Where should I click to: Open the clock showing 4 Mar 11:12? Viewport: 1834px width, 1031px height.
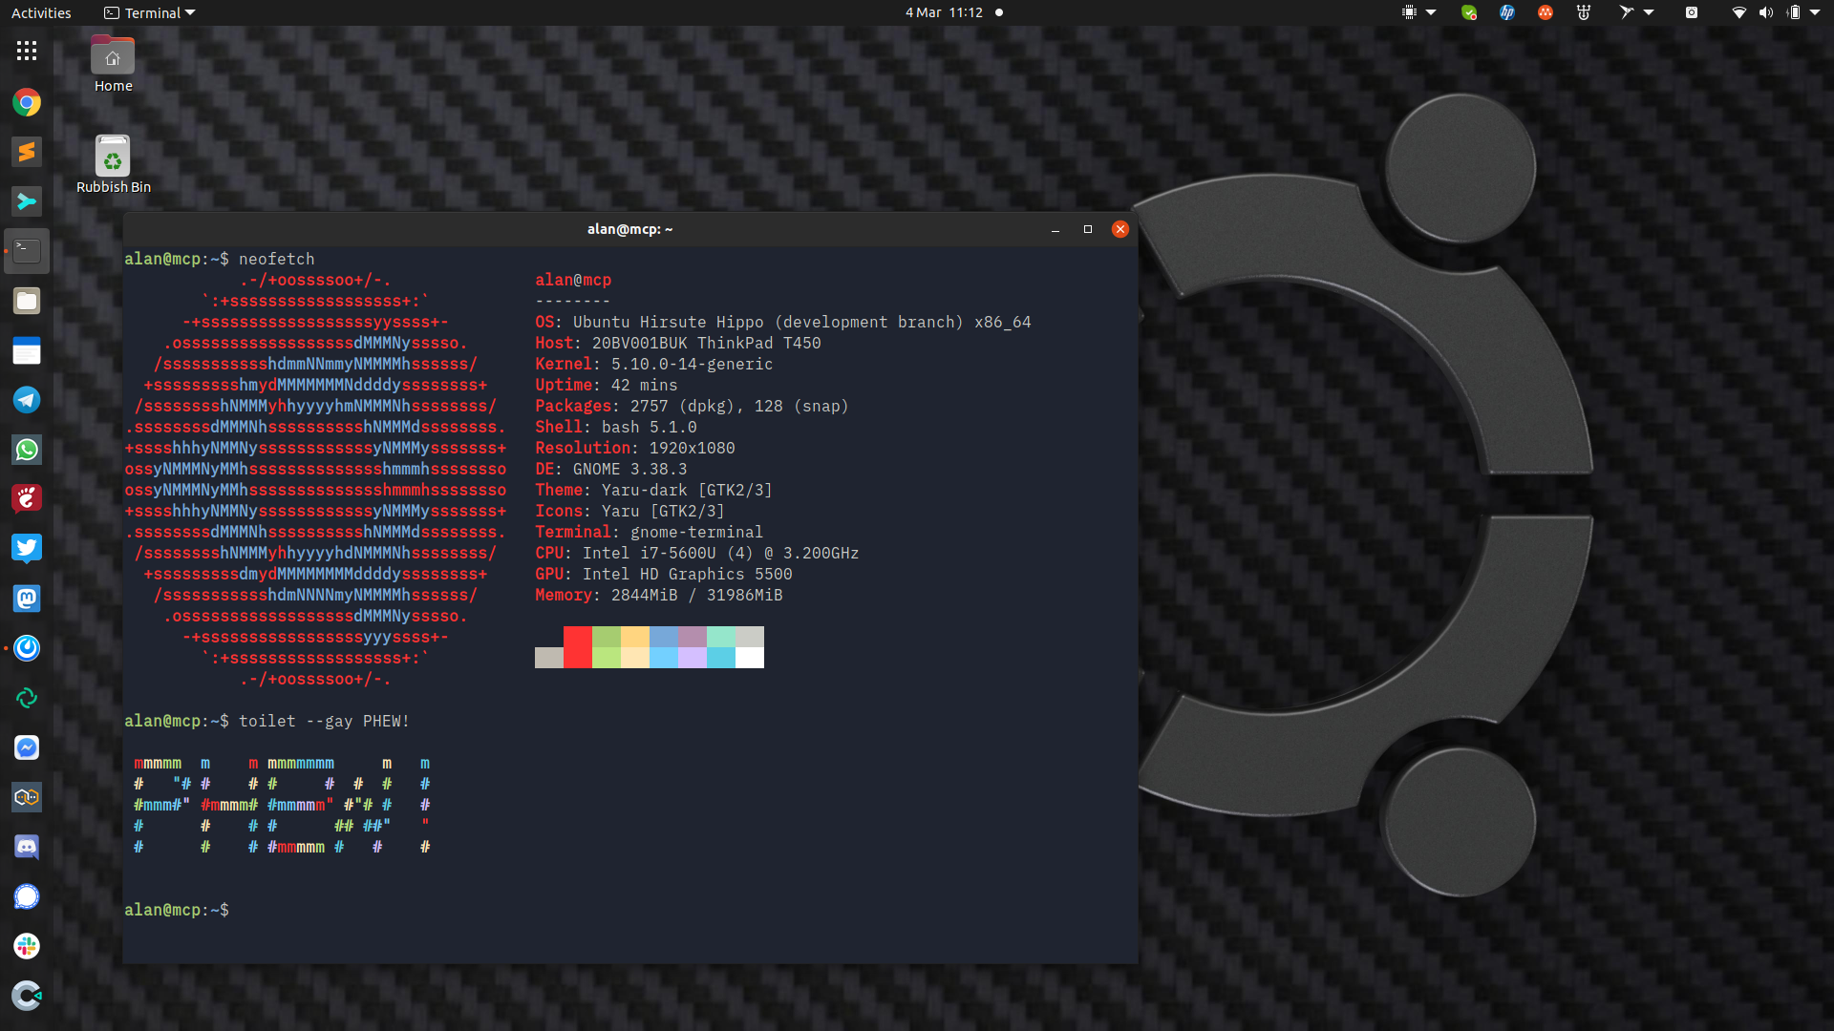[945, 12]
